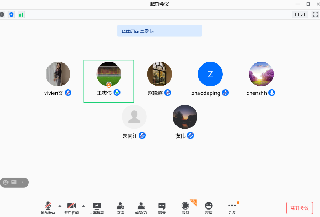Screen dimensions: 320x217
Task: Select 王志伟's highlighted speaker tile
Action: (109, 81)
